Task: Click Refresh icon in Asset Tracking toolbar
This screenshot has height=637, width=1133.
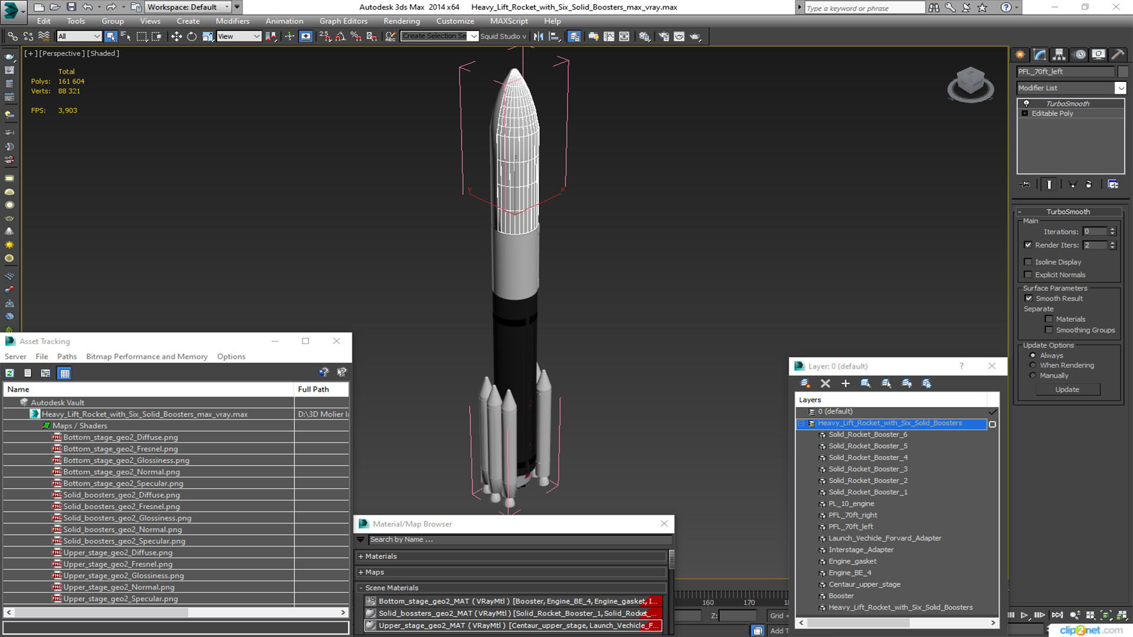Action: (9, 373)
